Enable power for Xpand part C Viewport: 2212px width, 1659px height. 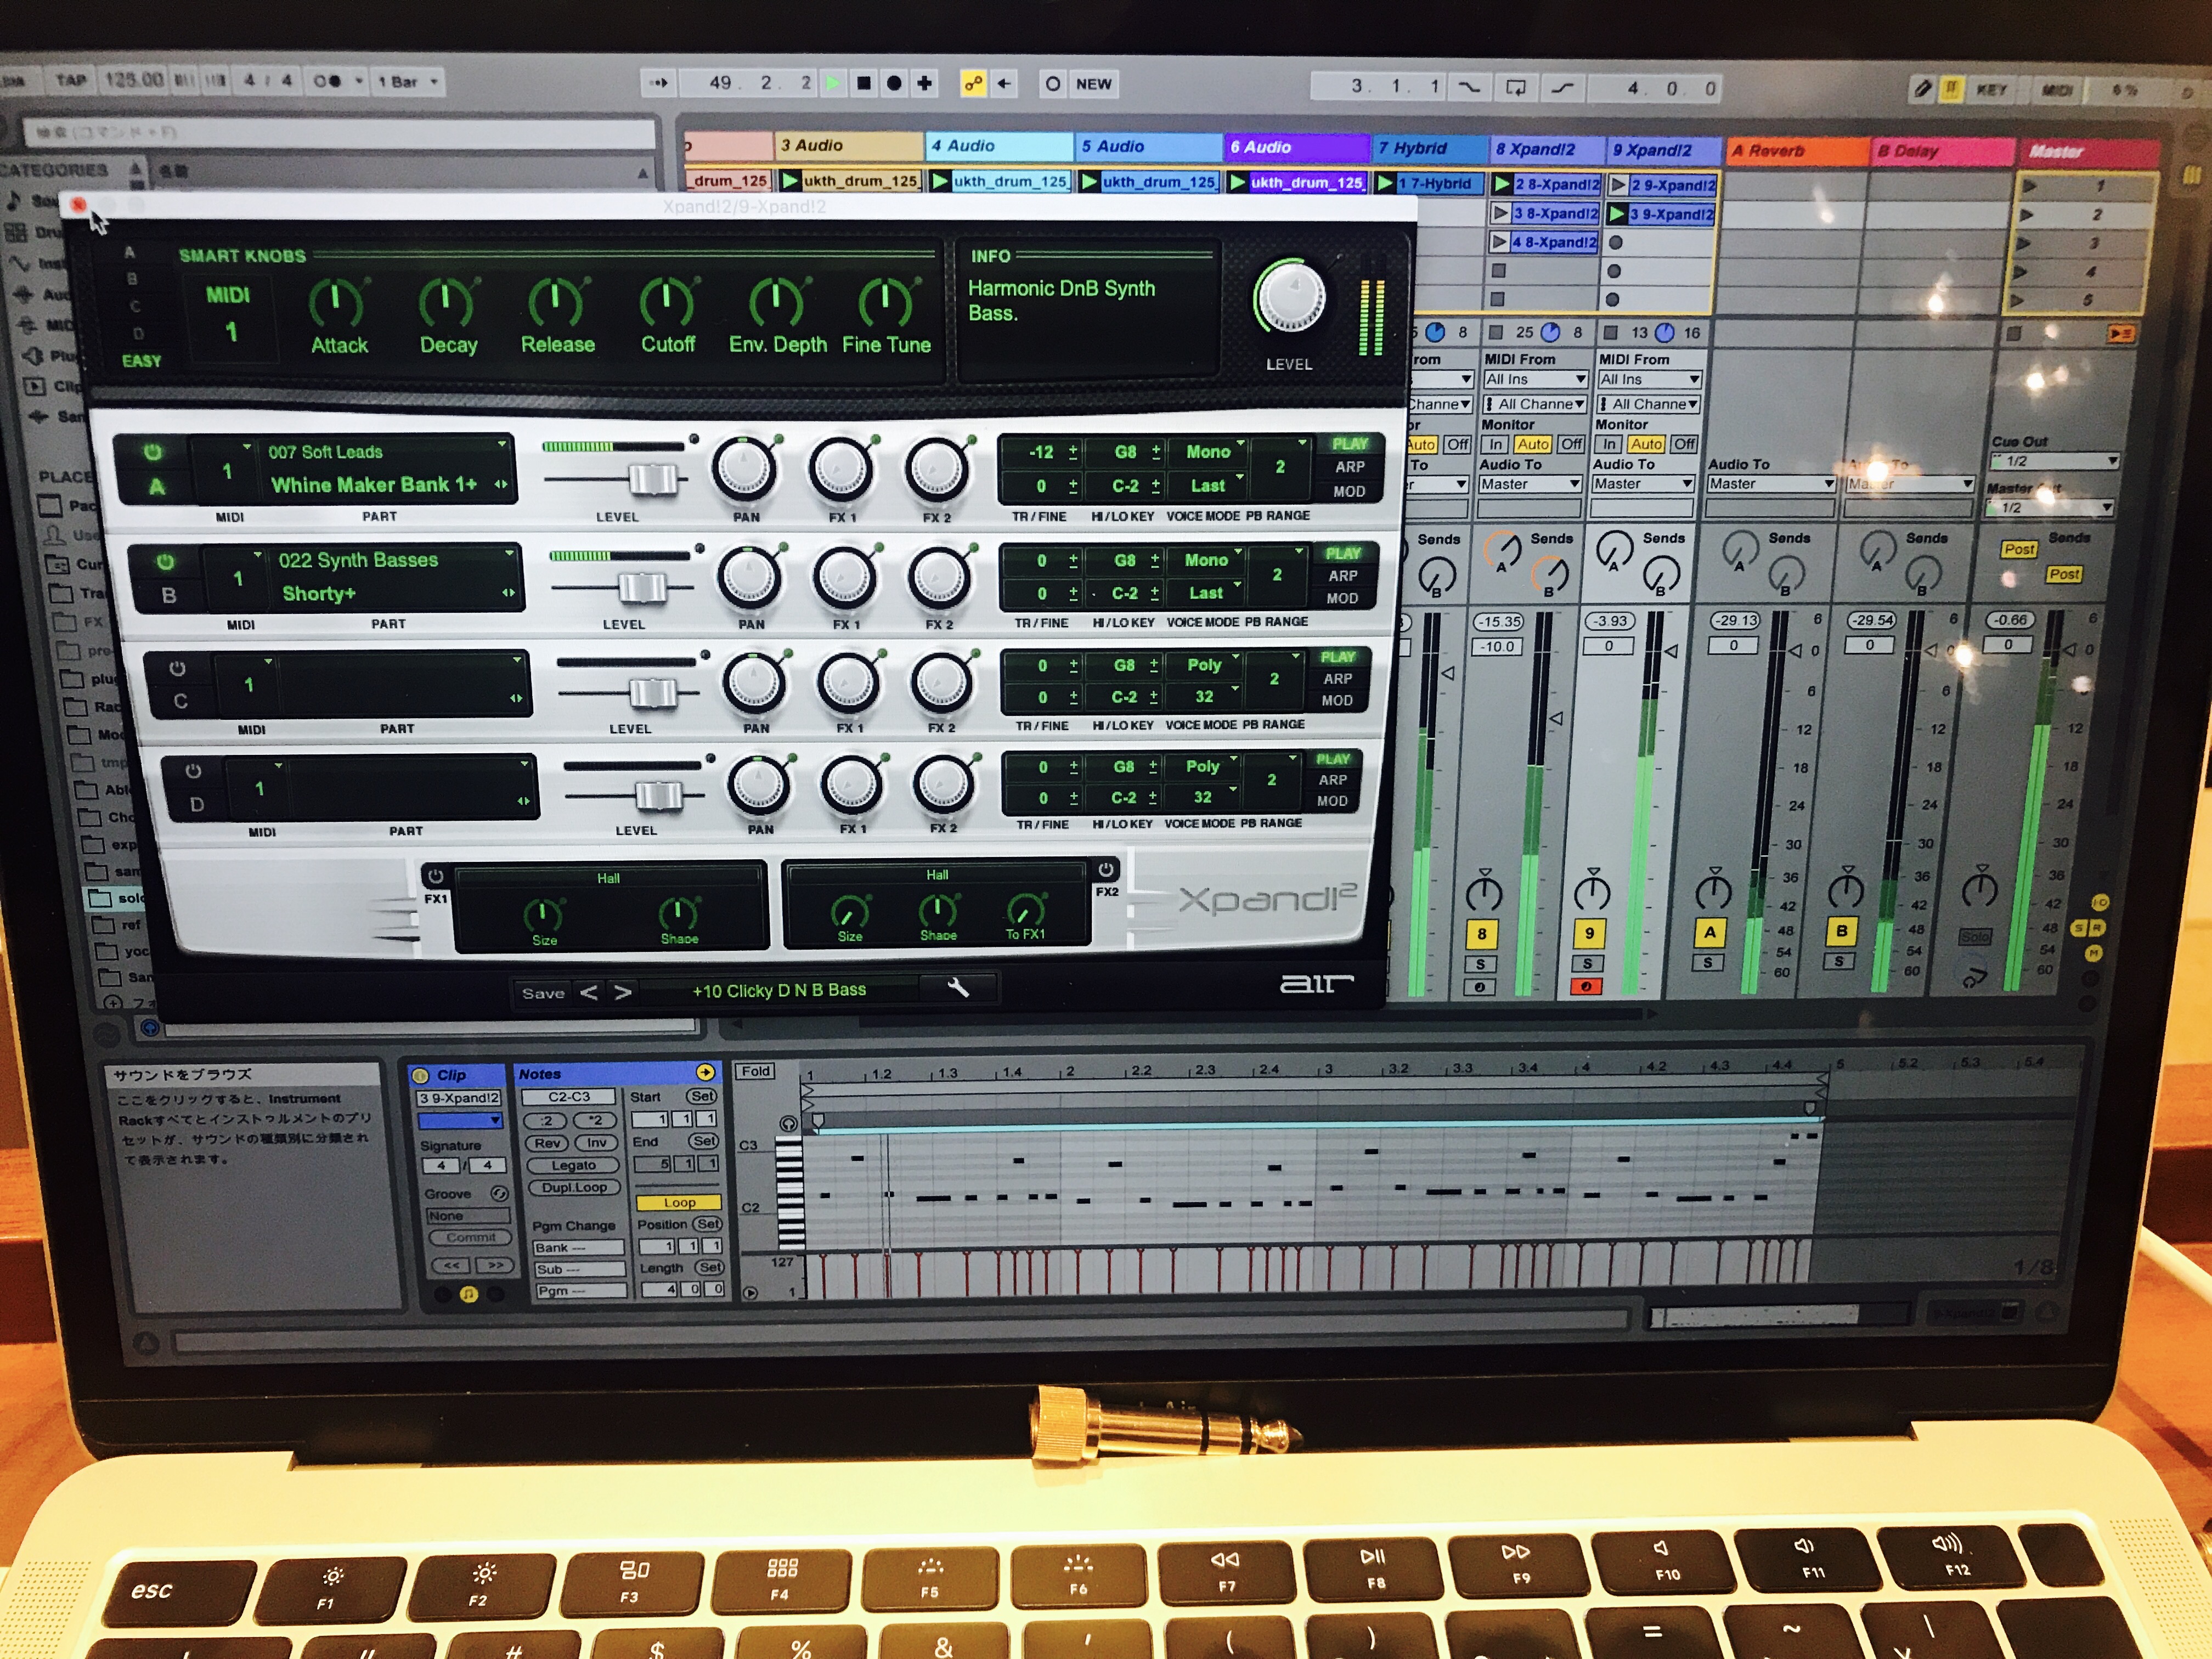click(x=177, y=667)
